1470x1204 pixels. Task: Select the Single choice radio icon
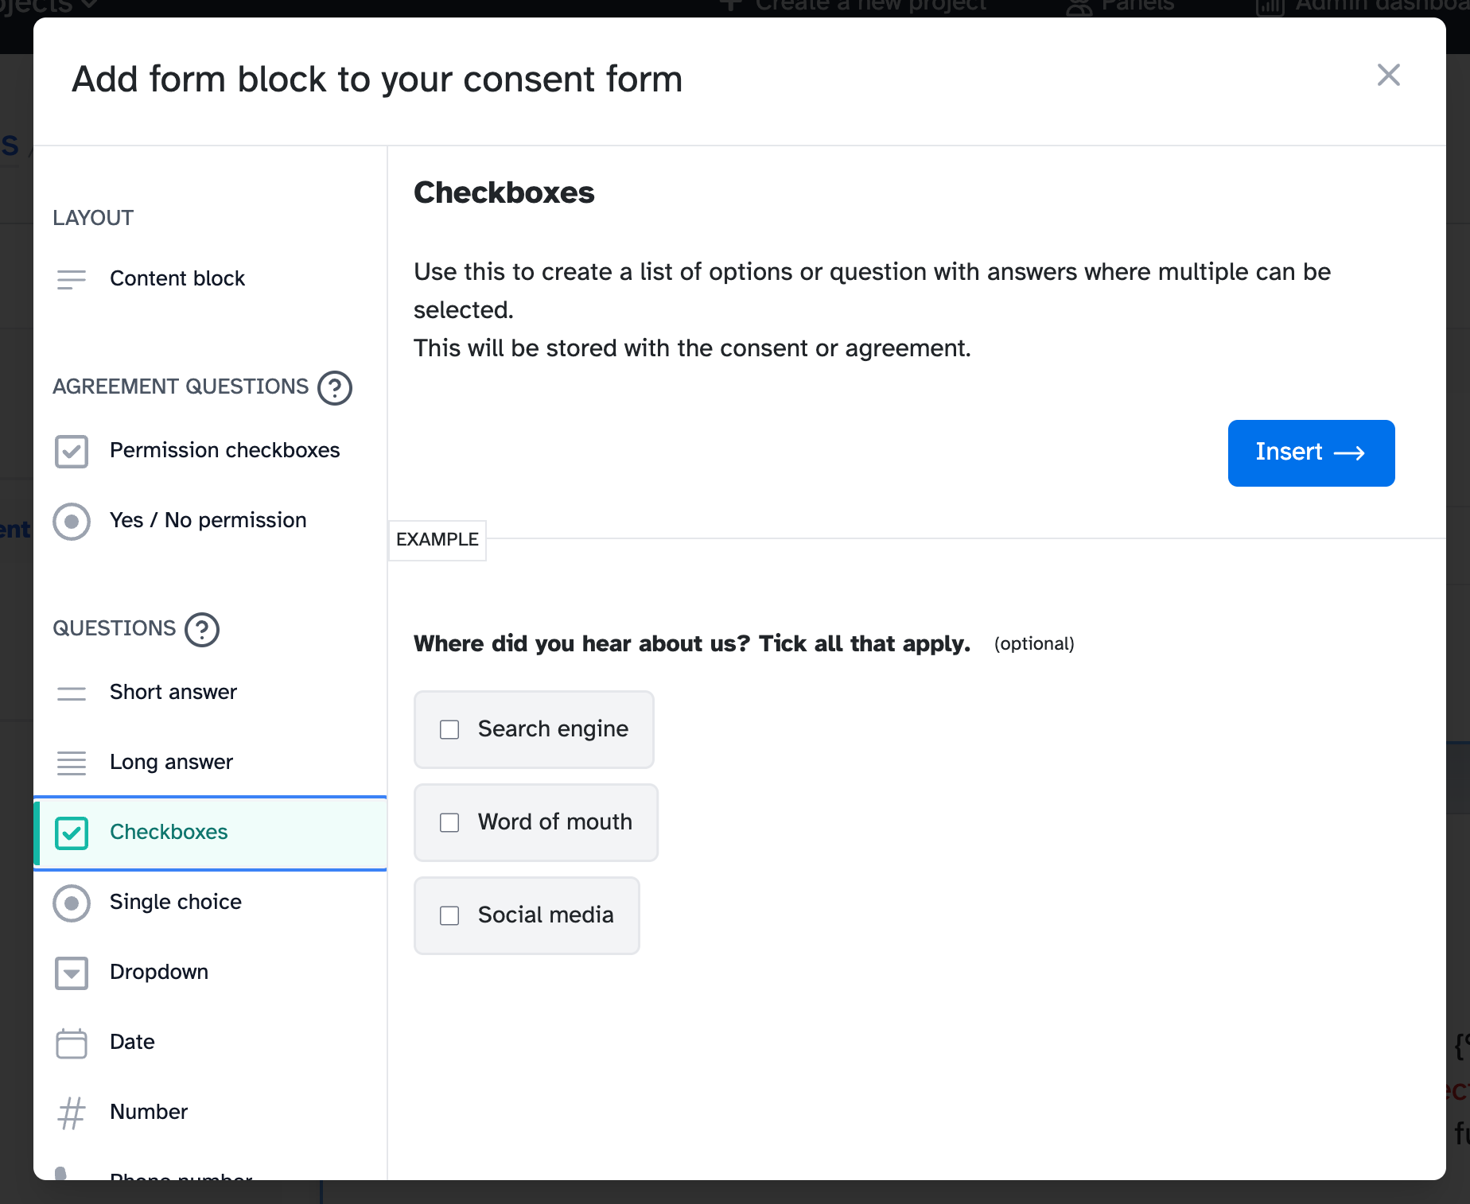pyautogui.click(x=72, y=903)
